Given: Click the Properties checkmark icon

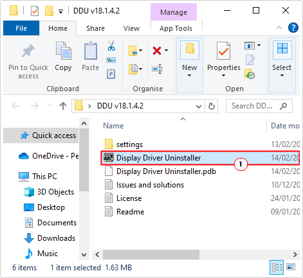Looking at the screenshot, I should 223,51.
